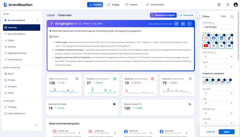This screenshot has height=137, width=240.
Task: Select Overview in the sidebar
Action: (x=21, y=27)
